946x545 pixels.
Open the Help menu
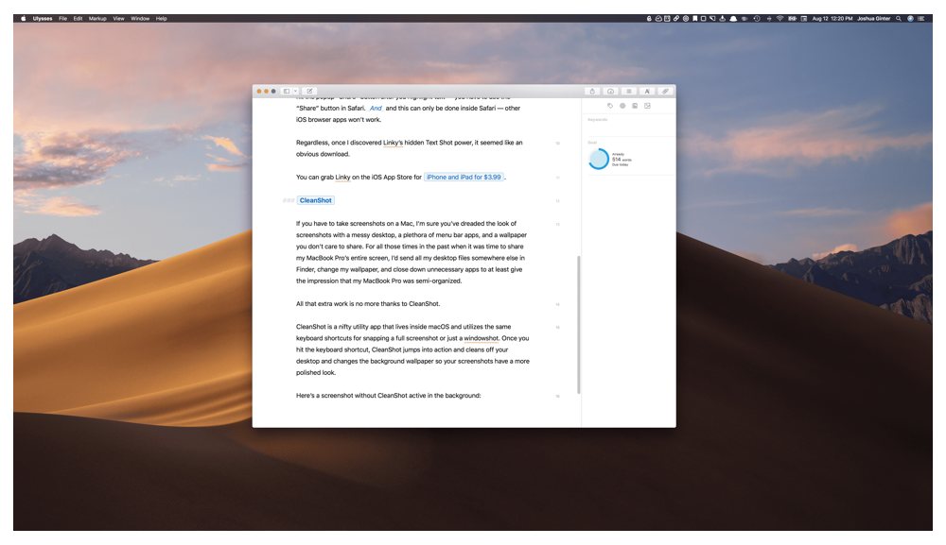[161, 19]
